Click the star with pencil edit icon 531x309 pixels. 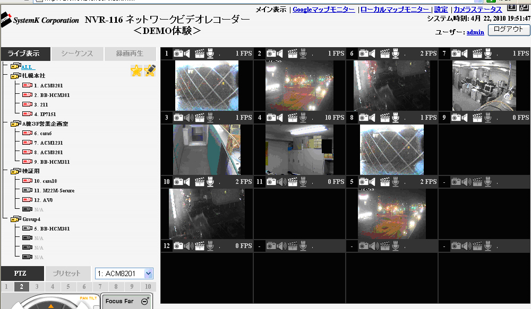(150, 70)
